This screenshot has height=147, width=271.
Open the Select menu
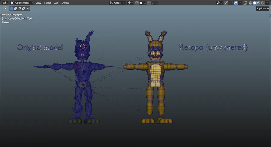47,3
